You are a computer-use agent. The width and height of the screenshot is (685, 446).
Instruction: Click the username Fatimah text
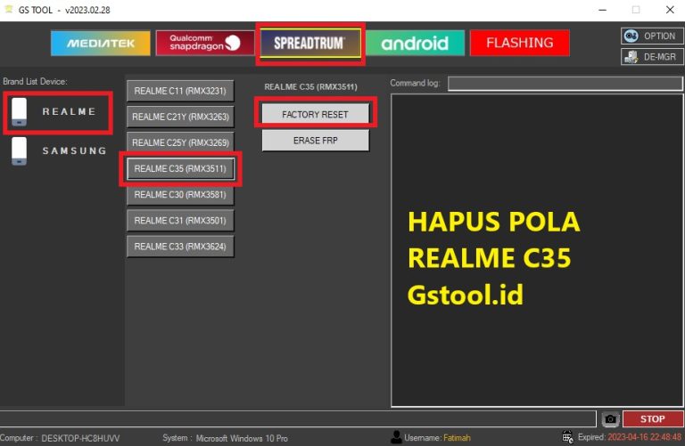(457, 438)
